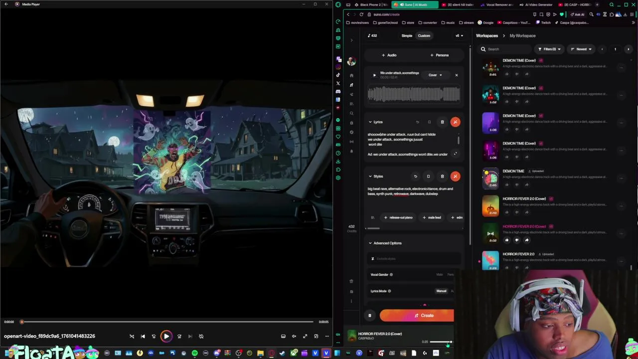Click the orange magic button in Lyrics

(455, 122)
